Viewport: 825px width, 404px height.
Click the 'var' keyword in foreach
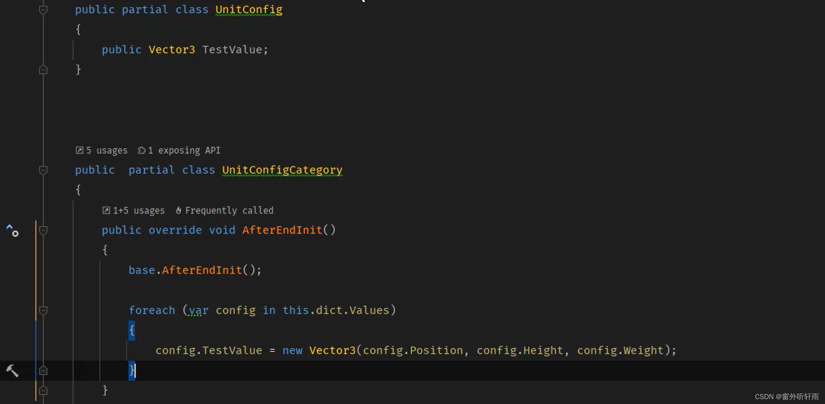tap(199, 310)
